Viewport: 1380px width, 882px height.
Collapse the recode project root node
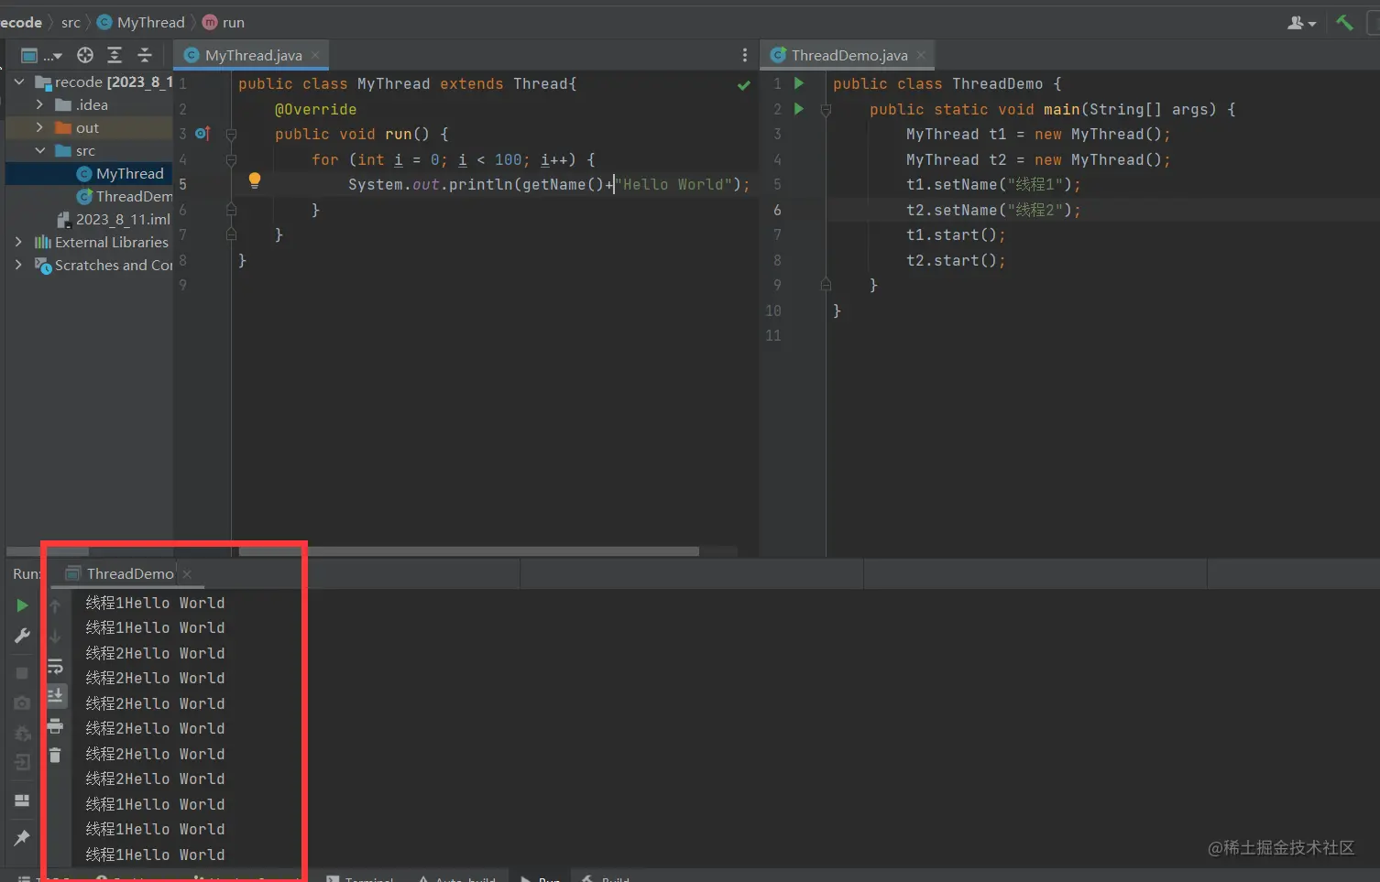19,82
